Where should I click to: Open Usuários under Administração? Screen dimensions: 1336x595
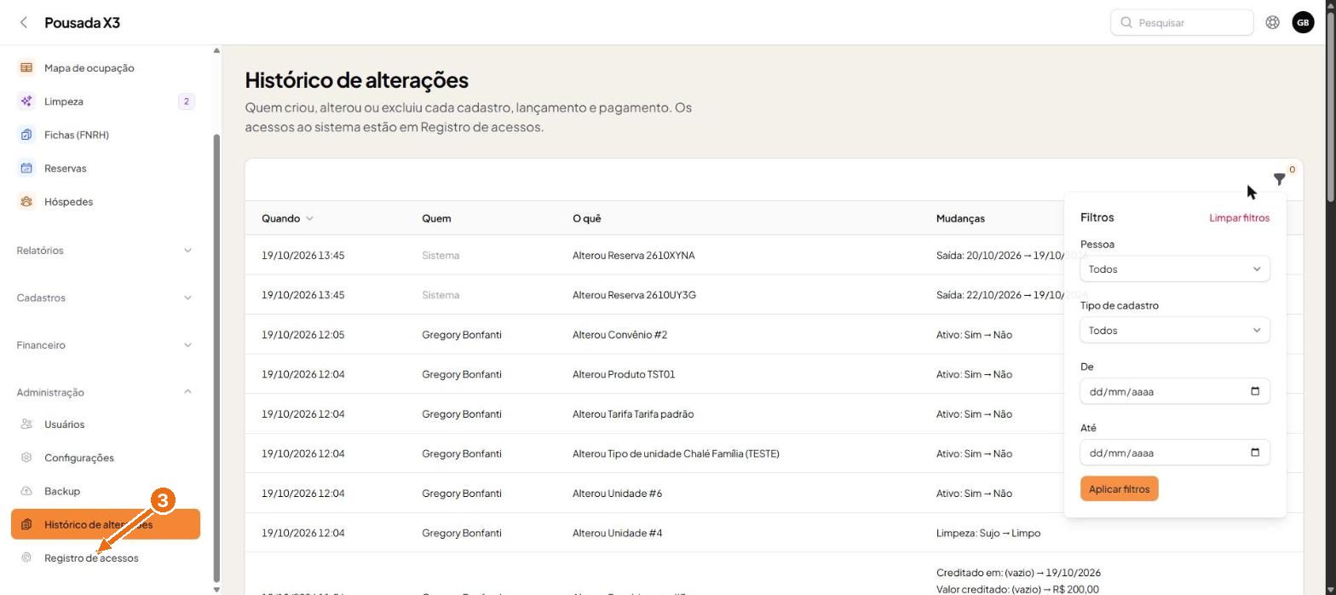click(x=106, y=425)
